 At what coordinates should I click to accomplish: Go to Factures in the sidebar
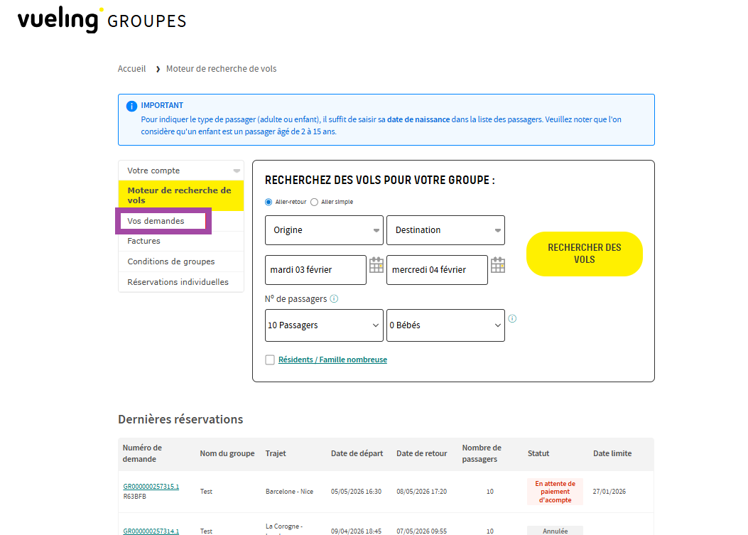point(143,241)
